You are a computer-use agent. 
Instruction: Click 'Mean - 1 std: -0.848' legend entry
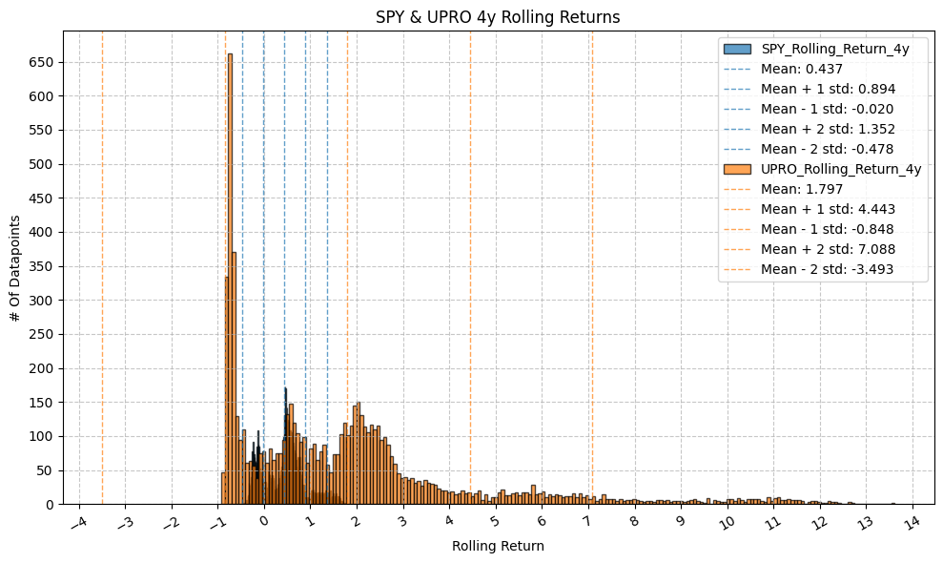click(x=827, y=229)
